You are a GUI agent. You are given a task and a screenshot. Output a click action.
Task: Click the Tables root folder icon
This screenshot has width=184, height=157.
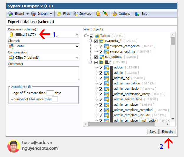97,36
